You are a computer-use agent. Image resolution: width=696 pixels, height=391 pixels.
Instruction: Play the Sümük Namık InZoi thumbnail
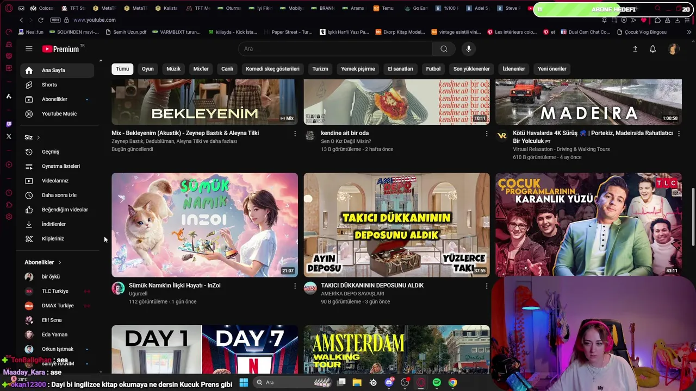point(204,225)
